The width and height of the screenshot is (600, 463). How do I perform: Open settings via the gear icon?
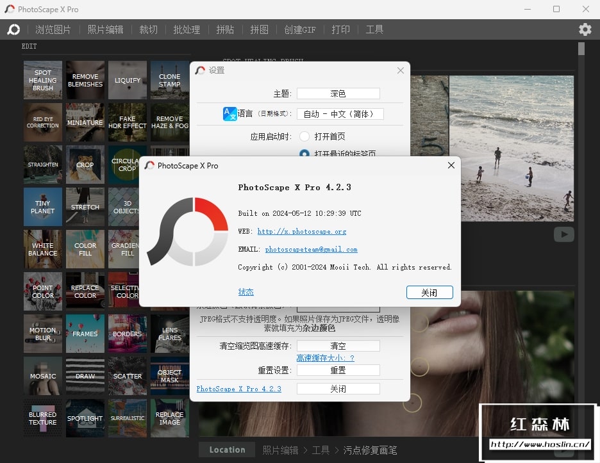(x=585, y=29)
